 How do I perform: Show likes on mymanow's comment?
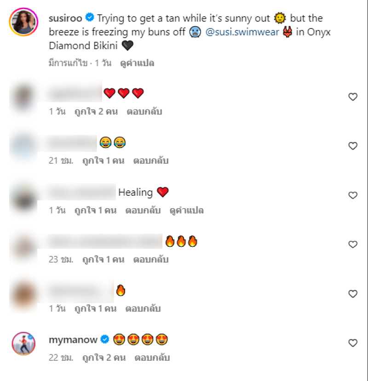104,358
